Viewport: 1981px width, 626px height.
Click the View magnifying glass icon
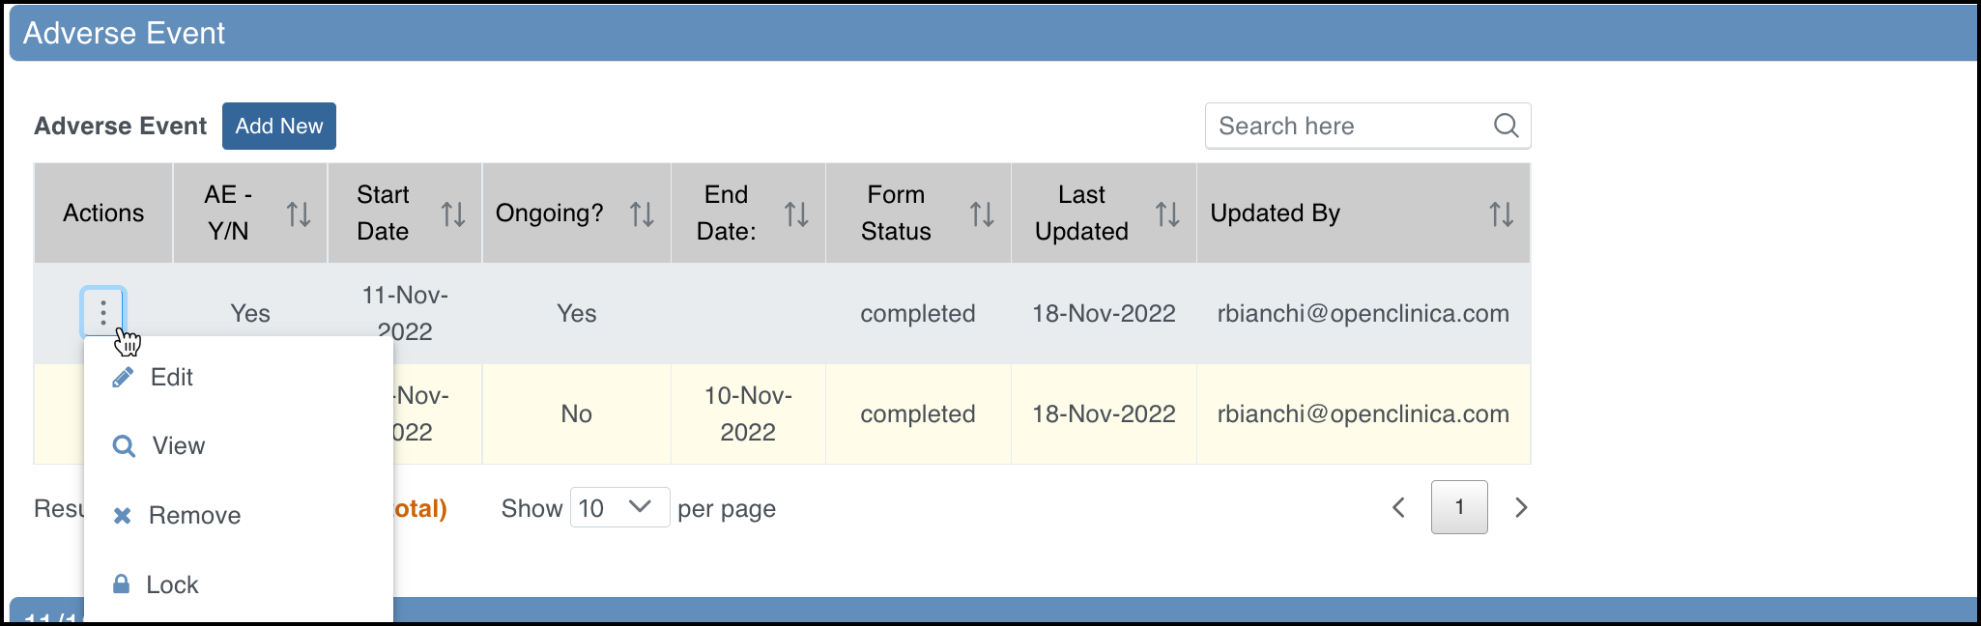[x=124, y=445]
